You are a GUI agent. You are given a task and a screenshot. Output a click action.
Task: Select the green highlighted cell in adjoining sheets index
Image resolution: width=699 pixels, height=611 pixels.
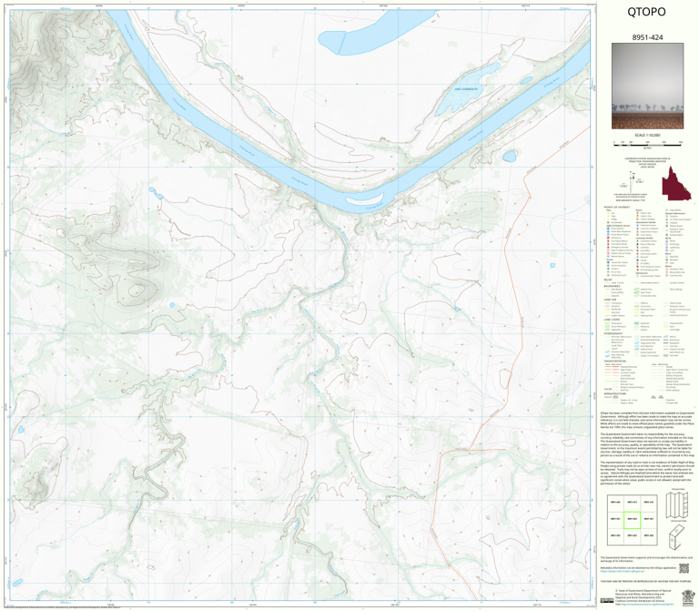(x=632, y=520)
